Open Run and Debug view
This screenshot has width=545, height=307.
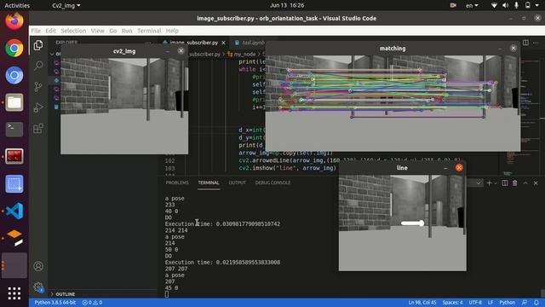(x=38, y=107)
